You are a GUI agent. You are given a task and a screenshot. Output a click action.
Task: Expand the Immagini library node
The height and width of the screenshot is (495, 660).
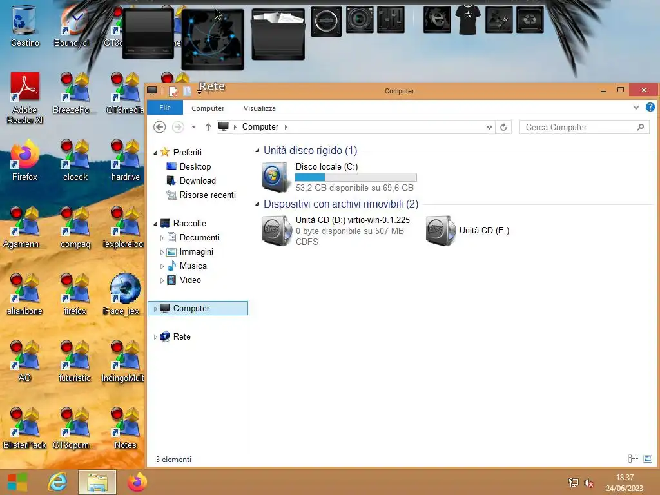162,253
